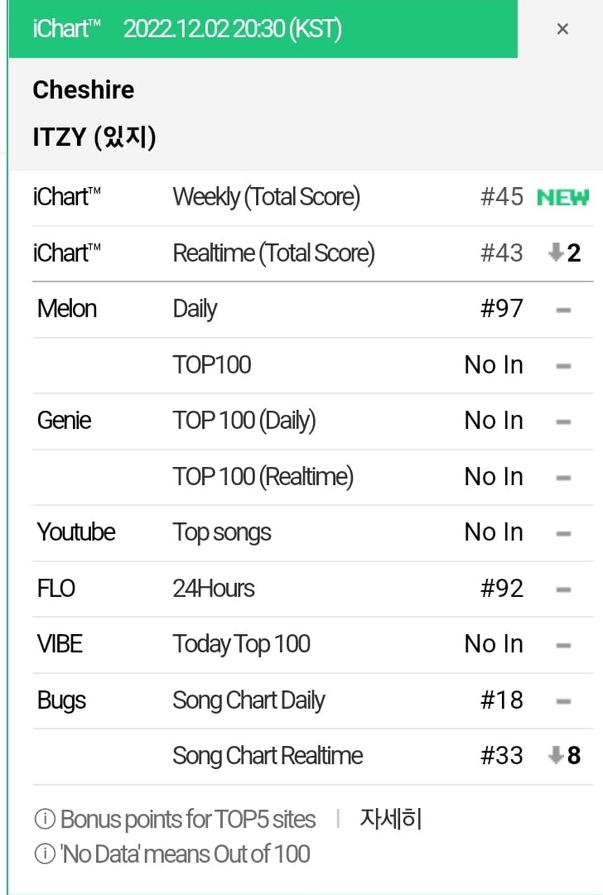Click iChart Weekly (Total Score) label

pyautogui.click(x=266, y=197)
